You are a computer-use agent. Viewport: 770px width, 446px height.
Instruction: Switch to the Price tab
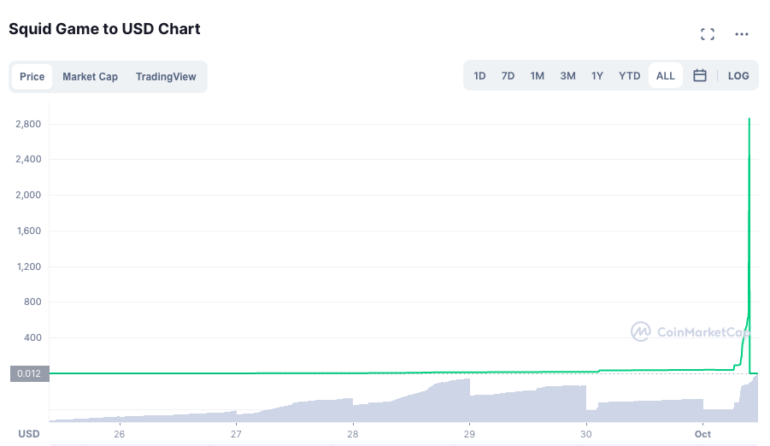click(x=32, y=77)
